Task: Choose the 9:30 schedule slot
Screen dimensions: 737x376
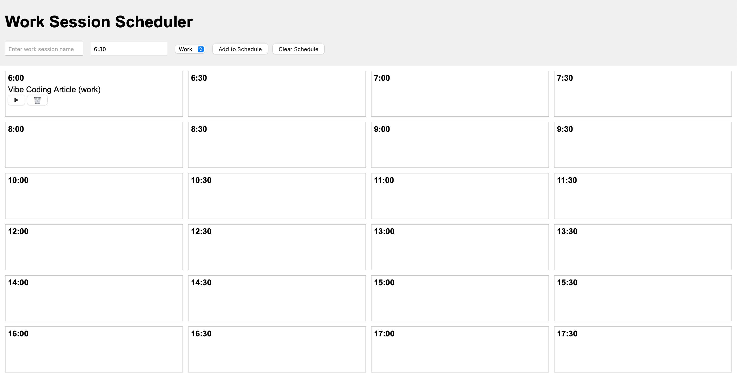Action: tap(642, 145)
